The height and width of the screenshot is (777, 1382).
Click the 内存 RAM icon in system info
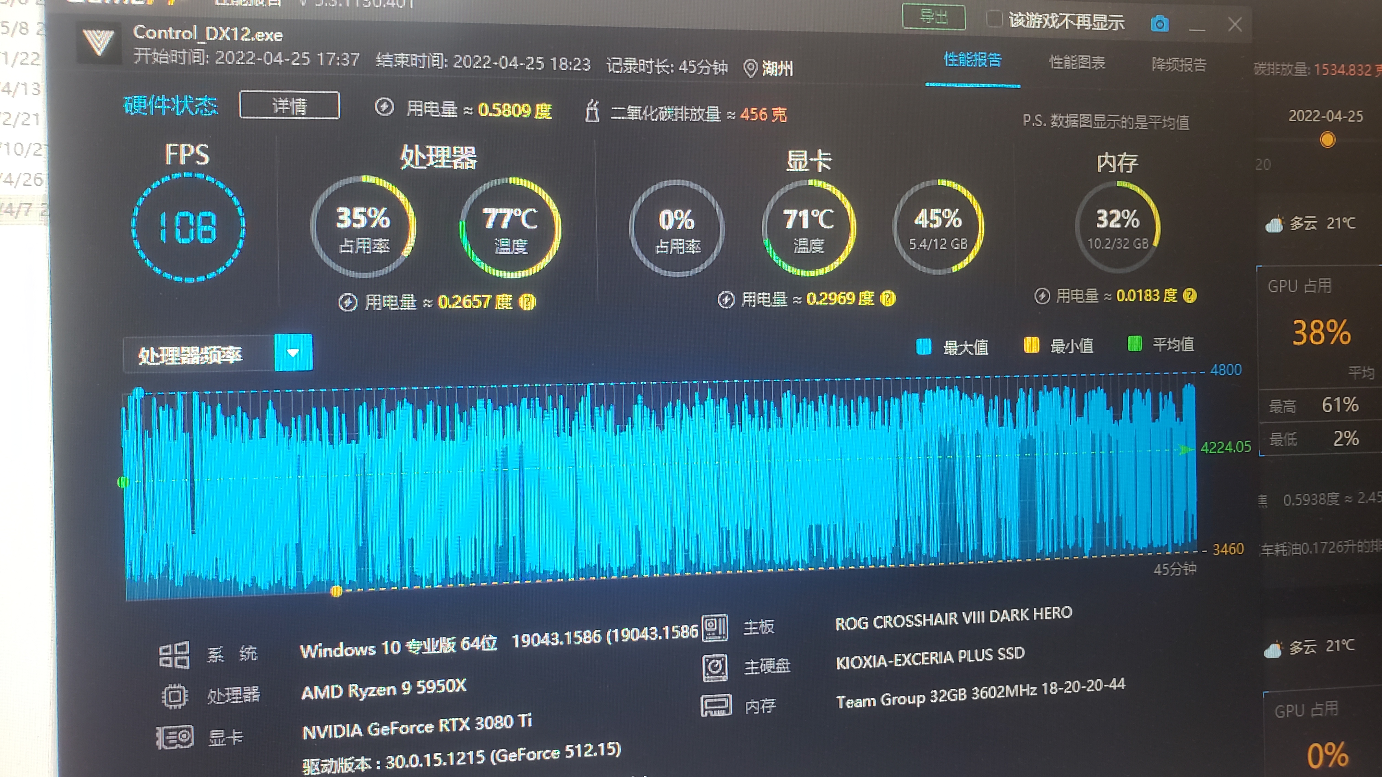pos(716,706)
